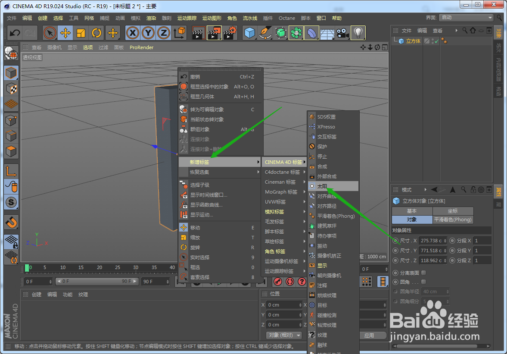Click the coordinate system cube icon
The width and height of the screenshot is (507, 354).
(x=180, y=33)
